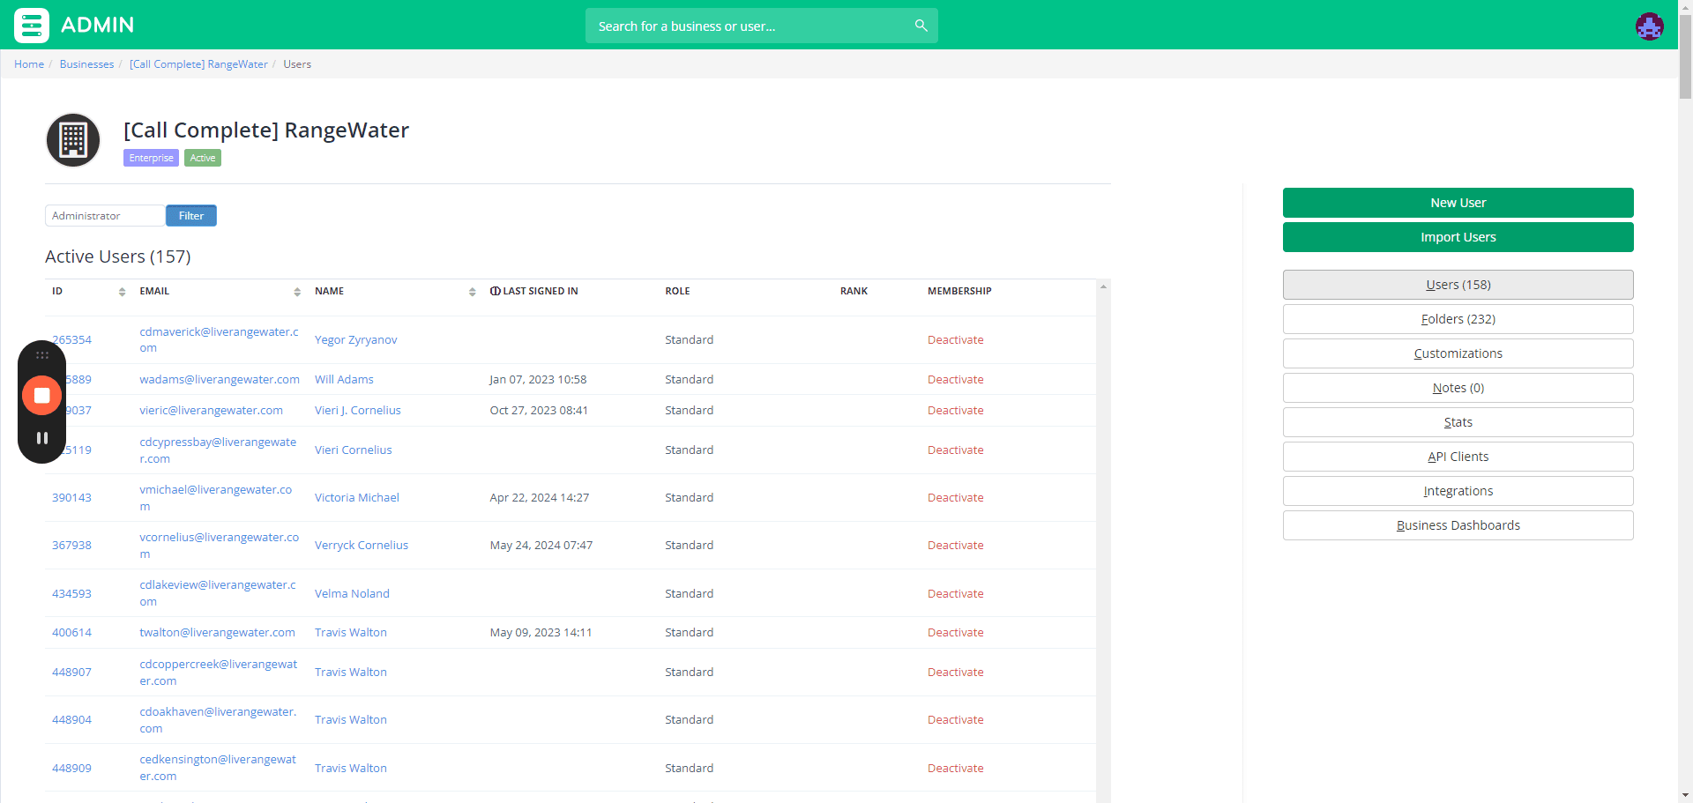The image size is (1693, 803).
Task: Open Velma Noland's profile
Action: (352, 594)
